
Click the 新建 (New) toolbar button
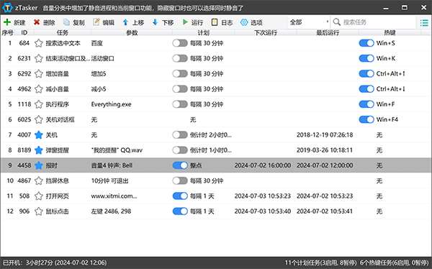(14, 22)
